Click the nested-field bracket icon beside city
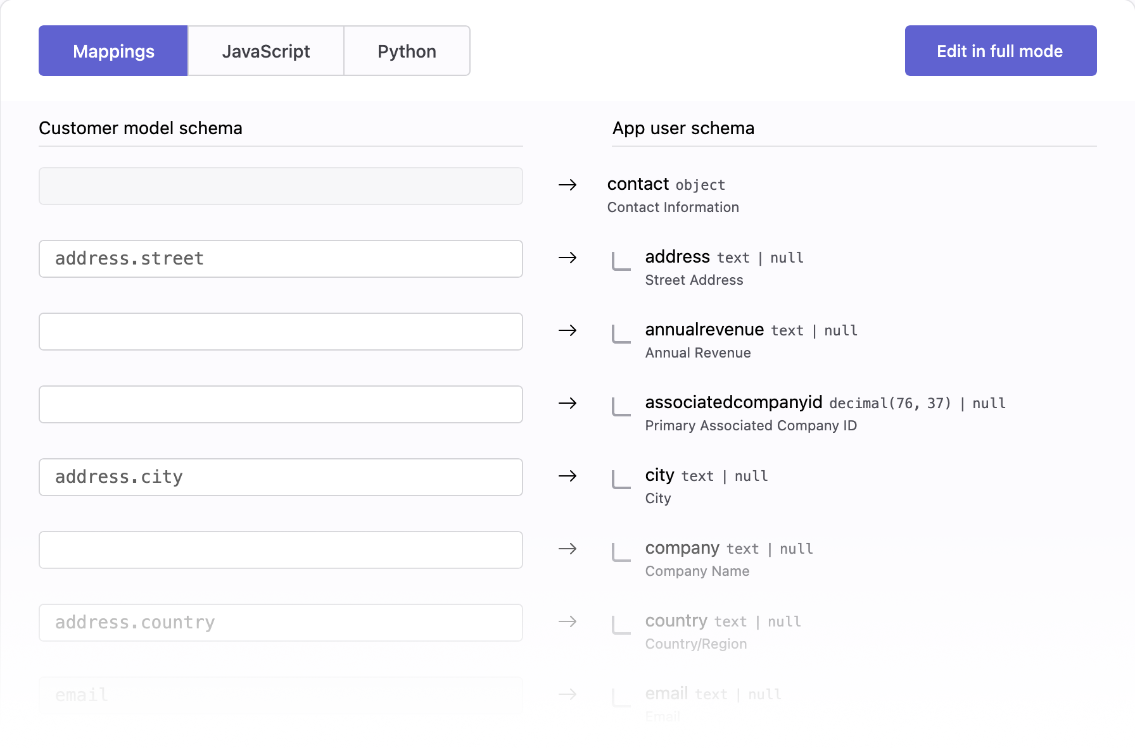The width and height of the screenshot is (1135, 748). click(621, 480)
